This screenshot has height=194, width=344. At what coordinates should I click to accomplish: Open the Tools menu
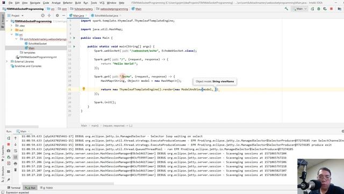tap(94, 3)
